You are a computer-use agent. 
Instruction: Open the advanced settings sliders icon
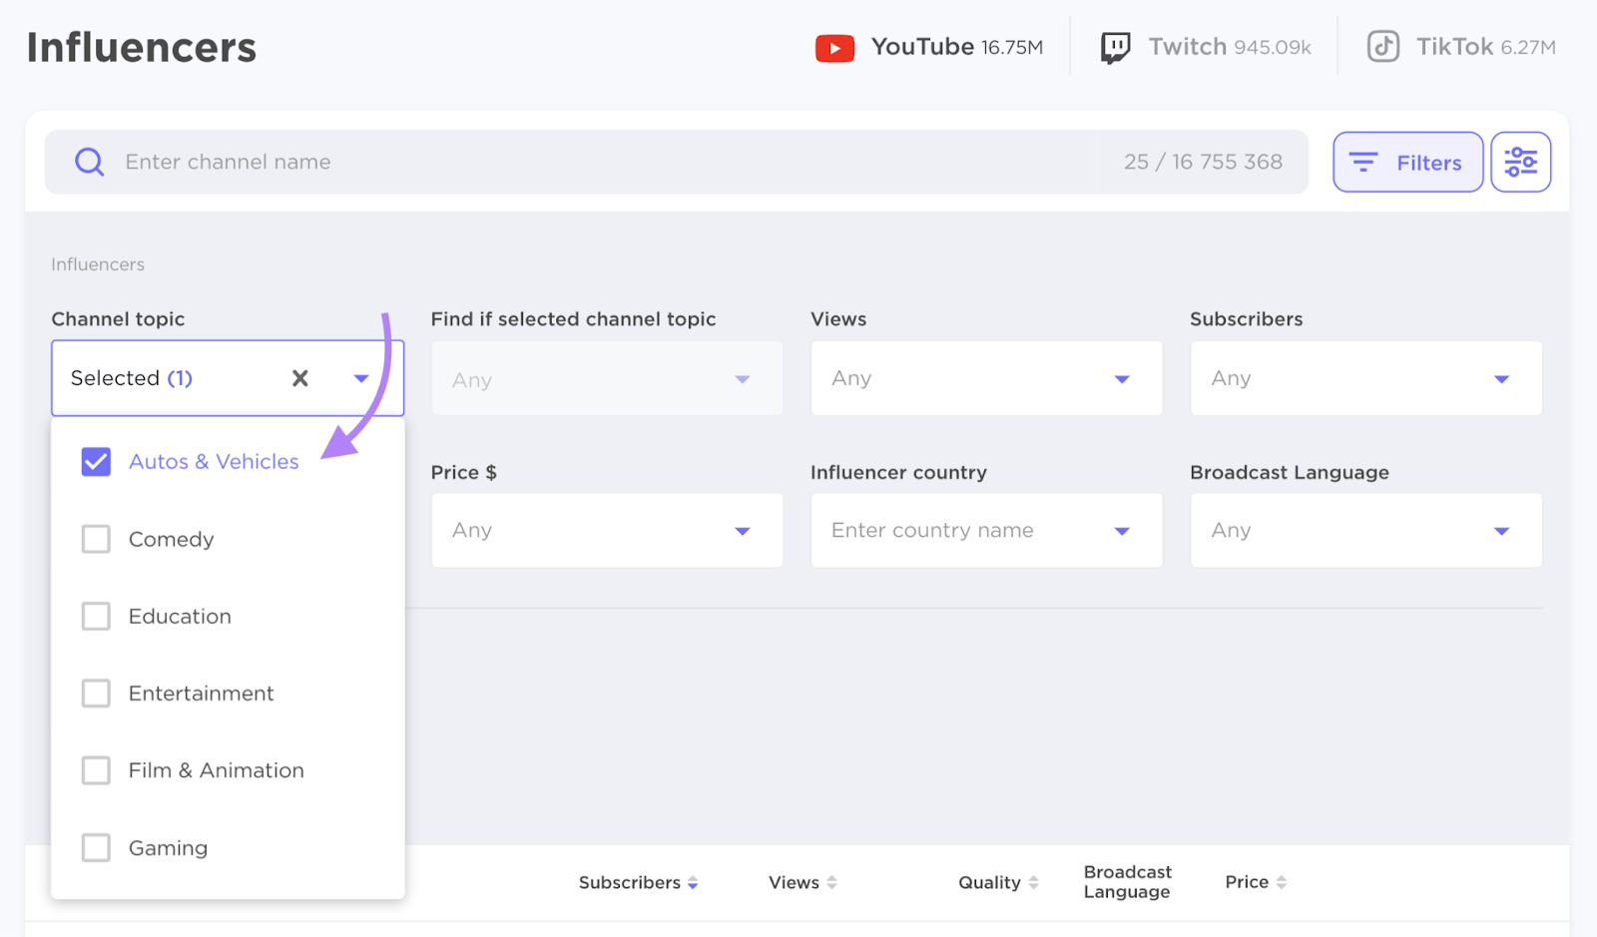(x=1520, y=162)
